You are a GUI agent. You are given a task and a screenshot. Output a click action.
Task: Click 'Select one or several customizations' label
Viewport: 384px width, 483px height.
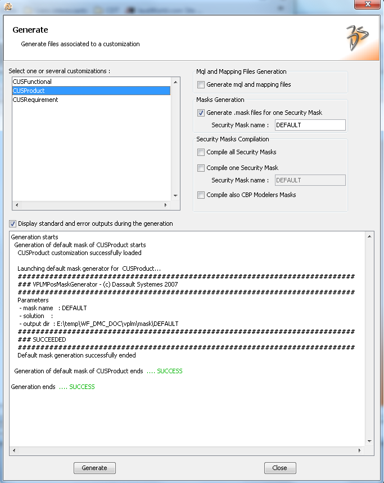[x=60, y=71]
